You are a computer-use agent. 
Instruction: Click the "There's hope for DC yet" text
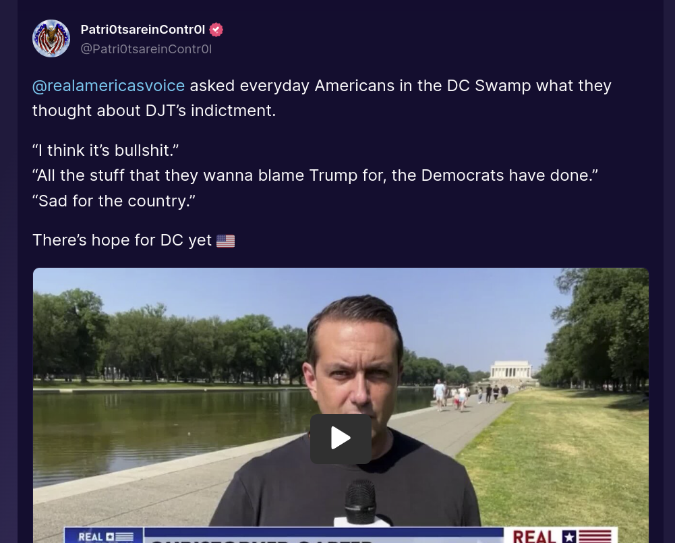pos(122,240)
